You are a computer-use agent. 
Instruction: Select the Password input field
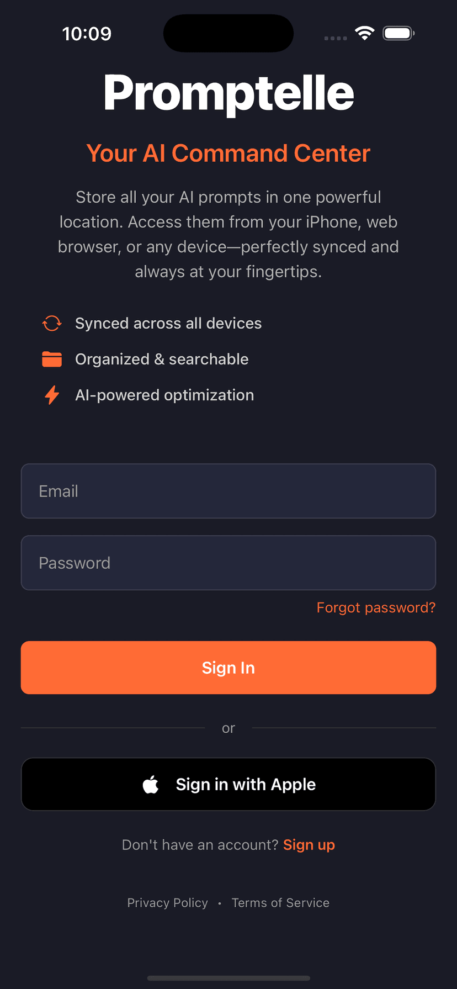(228, 562)
